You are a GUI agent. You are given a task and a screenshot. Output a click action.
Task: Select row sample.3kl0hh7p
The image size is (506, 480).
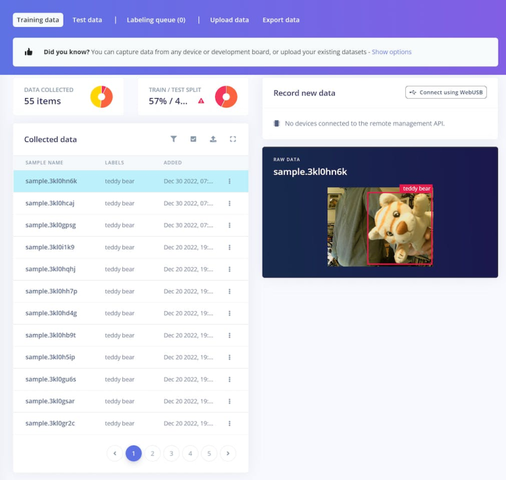pyautogui.click(x=131, y=291)
